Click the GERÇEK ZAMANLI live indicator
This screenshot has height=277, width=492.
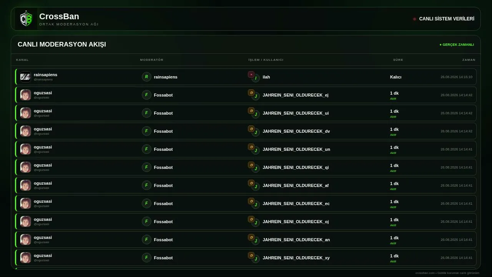[x=457, y=45]
